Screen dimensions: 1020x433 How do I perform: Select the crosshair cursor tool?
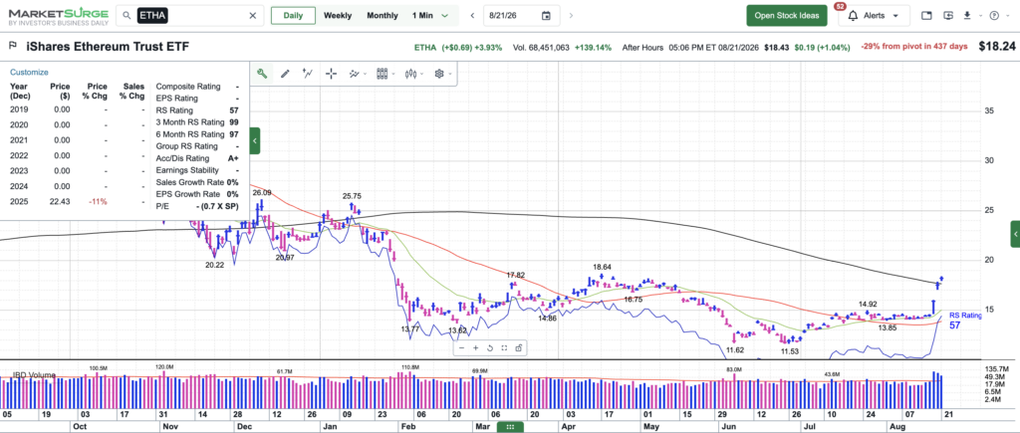click(x=331, y=74)
